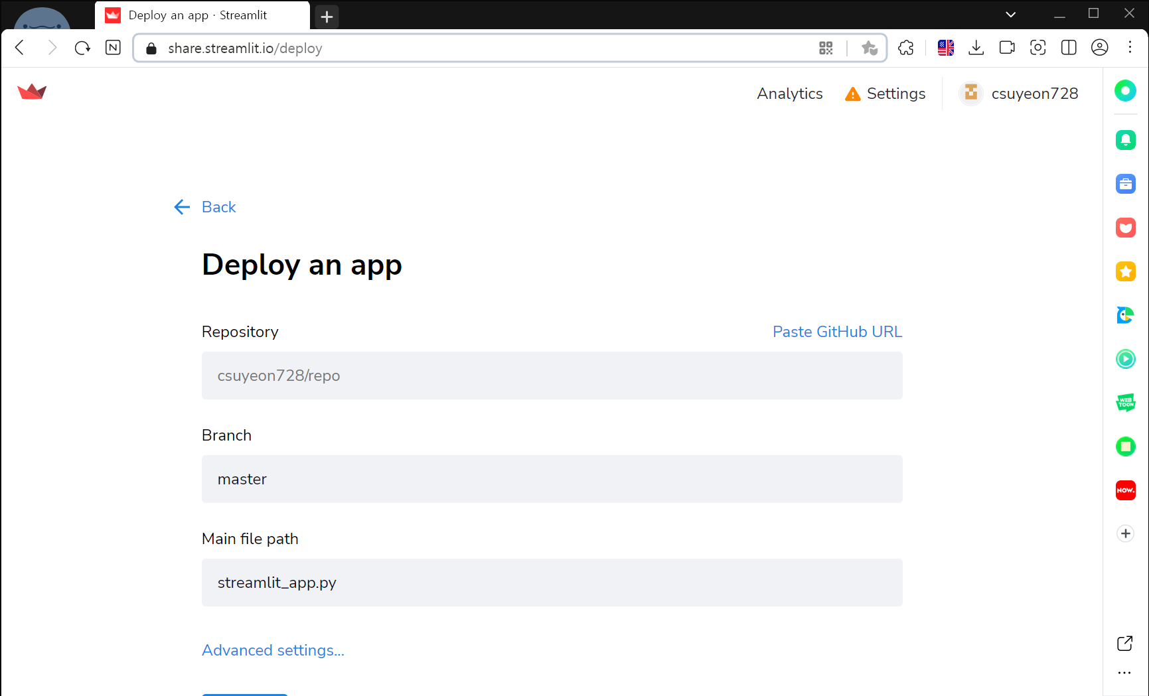
Task: Reload the page
Action: pos(82,48)
